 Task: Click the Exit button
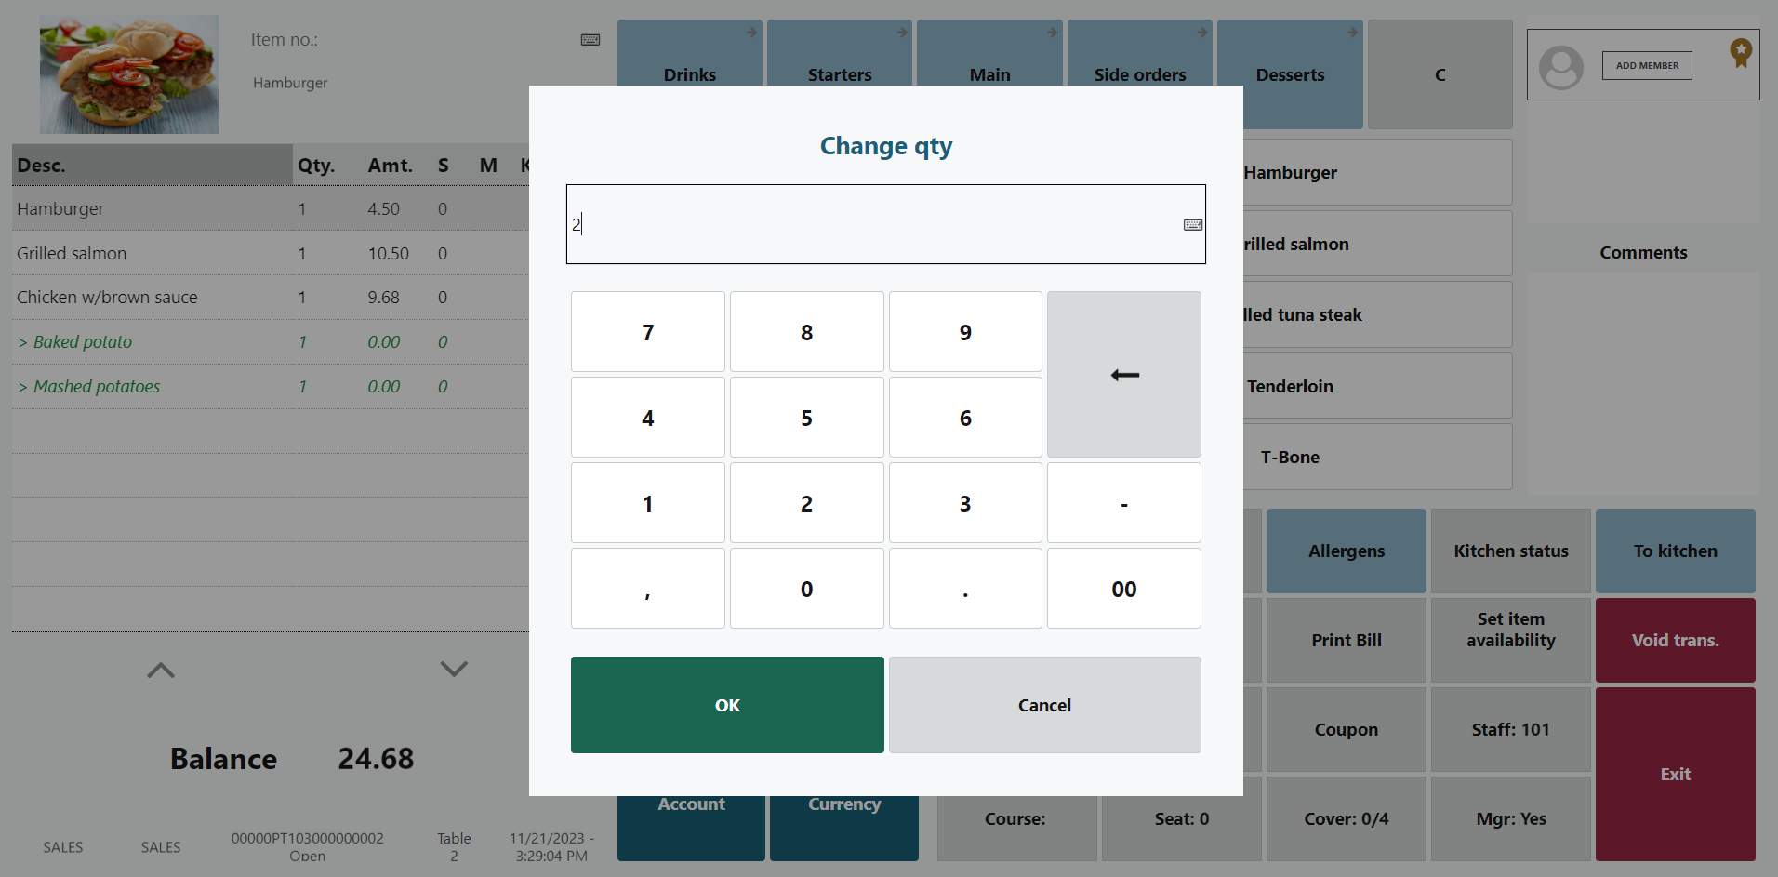click(x=1676, y=774)
